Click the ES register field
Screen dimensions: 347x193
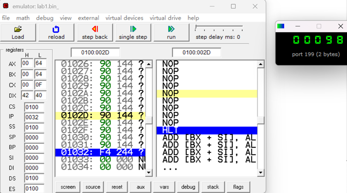click(x=34, y=189)
